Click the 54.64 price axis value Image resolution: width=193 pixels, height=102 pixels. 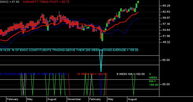coord(166,30)
